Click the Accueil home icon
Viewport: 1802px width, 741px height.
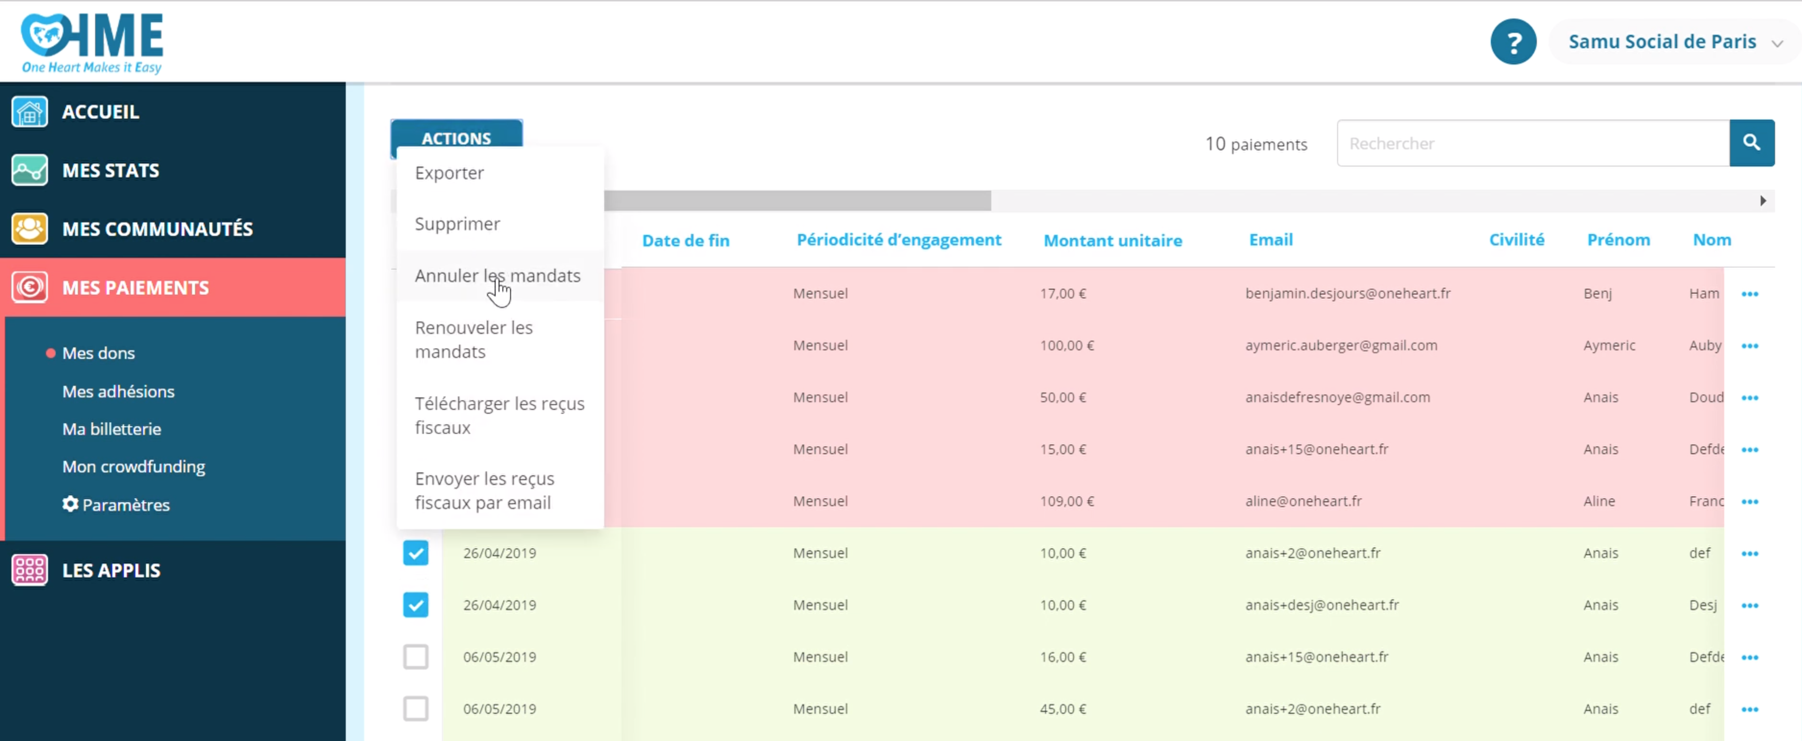coord(29,112)
